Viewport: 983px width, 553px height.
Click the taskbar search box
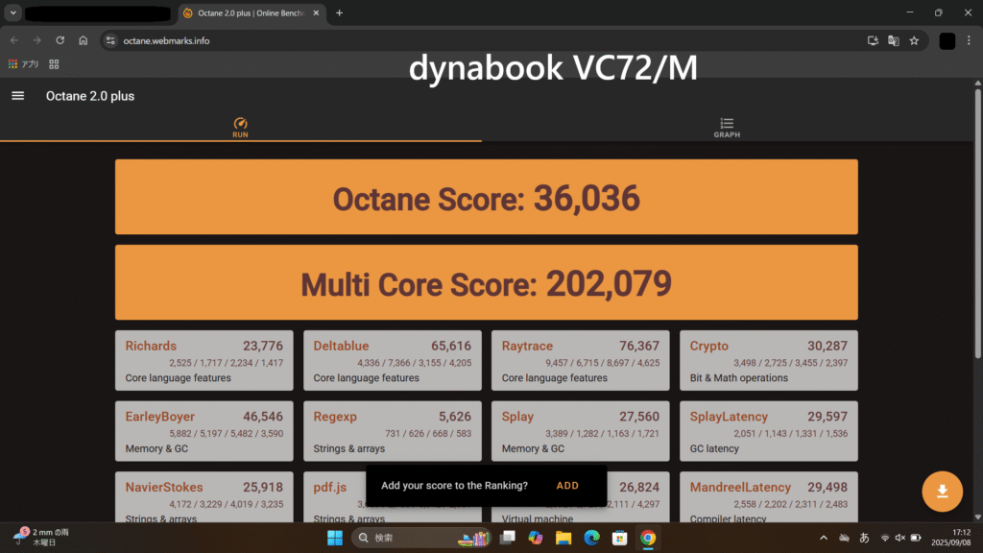[x=421, y=538]
